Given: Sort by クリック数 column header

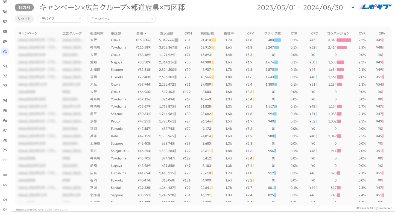Looking at the screenshot, I should pos(272,33).
